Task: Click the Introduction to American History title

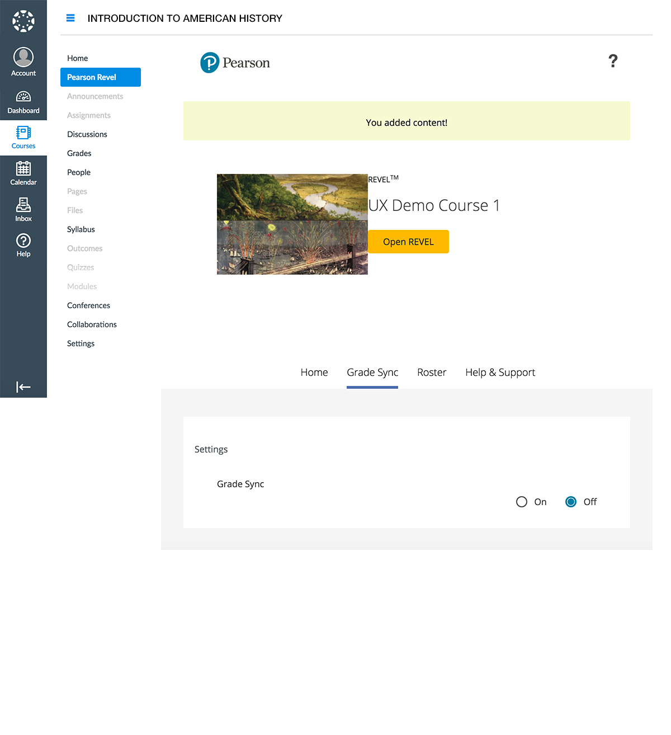Action: click(x=185, y=18)
